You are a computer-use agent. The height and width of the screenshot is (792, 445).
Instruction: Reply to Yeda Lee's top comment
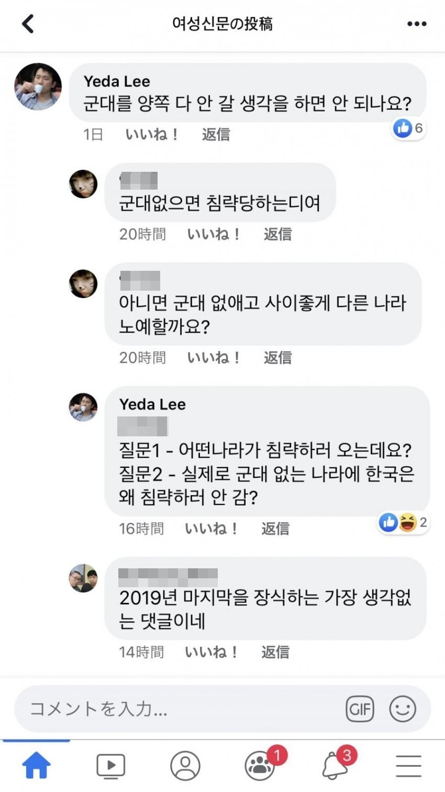click(x=216, y=135)
